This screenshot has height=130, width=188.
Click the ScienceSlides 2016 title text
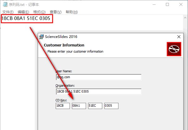click(x=61, y=37)
